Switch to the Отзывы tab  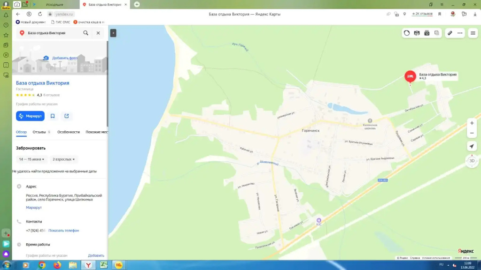pyautogui.click(x=39, y=132)
